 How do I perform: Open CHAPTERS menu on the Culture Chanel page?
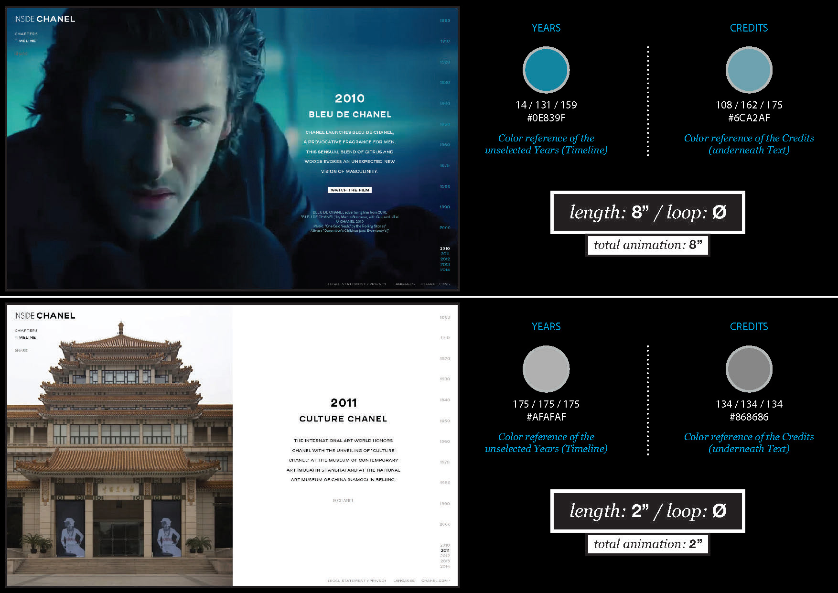pos(26,331)
